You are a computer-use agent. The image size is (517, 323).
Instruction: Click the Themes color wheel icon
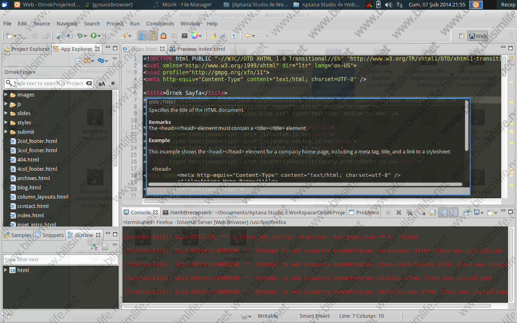[x=194, y=36]
